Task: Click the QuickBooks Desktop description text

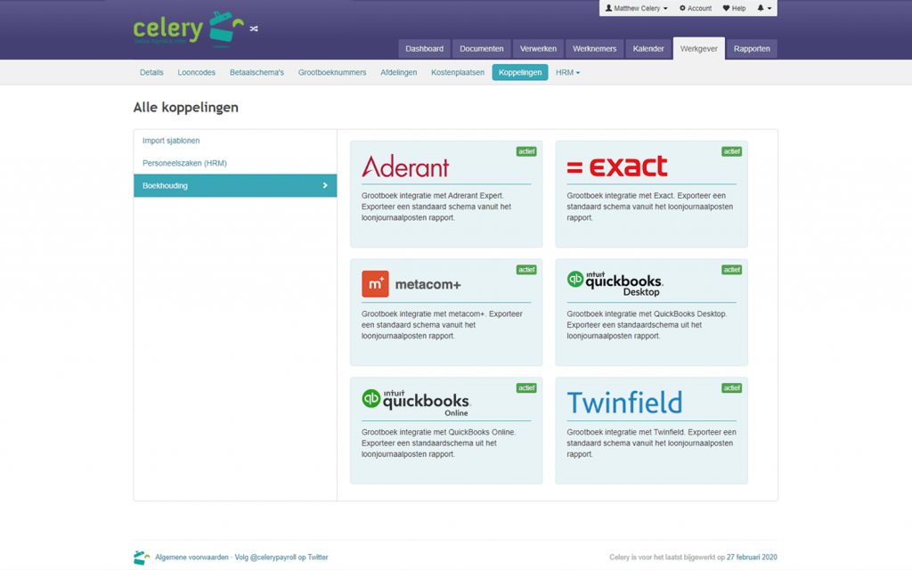Action: click(x=647, y=324)
